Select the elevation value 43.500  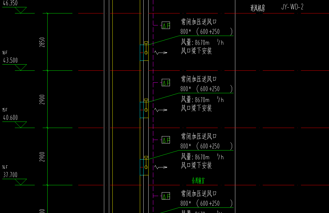pyautogui.click(x=10, y=60)
